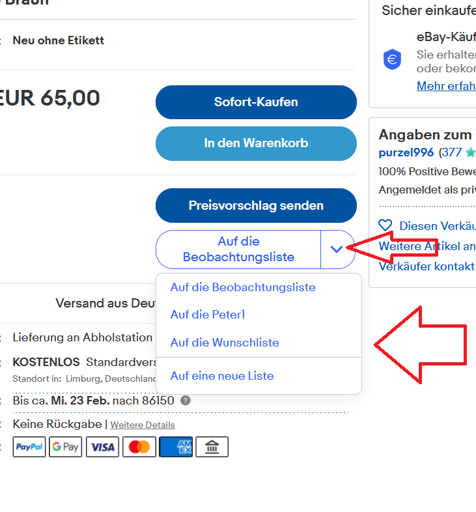Open 'Weitere Details' return policy link

pyautogui.click(x=143, y=425)
